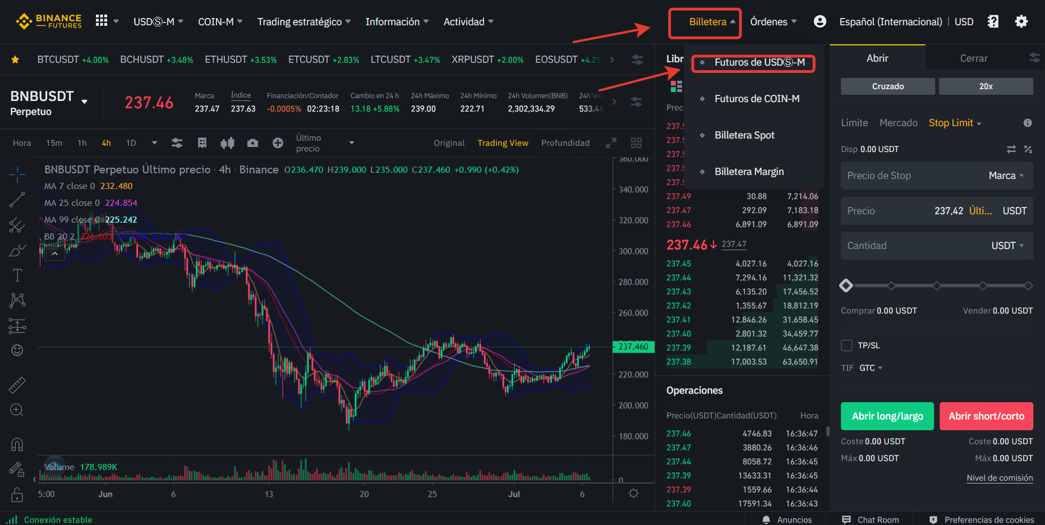Expand the Información menu

(x=397, y=22)
